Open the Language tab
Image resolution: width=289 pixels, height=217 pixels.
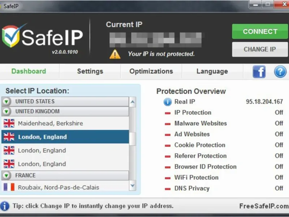pyautogui.click(x=212, y=71)
